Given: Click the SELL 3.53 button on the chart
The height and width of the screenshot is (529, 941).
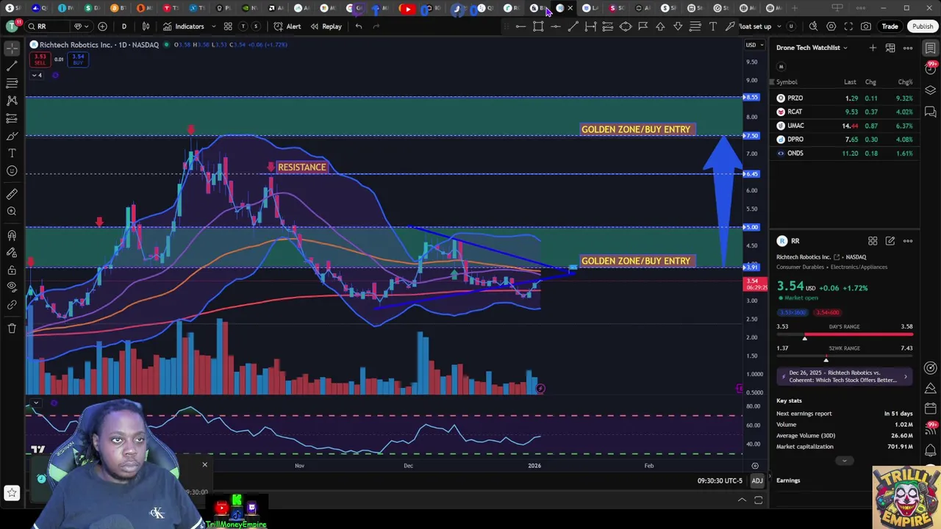Looking at the screenshot, I should [x=40, y=60].
